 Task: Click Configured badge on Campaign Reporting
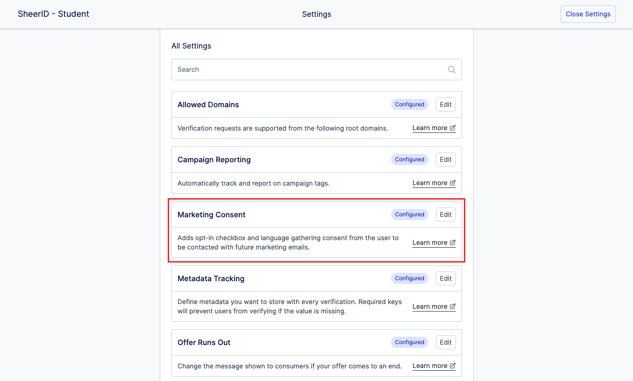(409, 159)
